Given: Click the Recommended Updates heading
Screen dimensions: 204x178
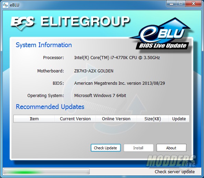Looking at the screenshot, I should 50,107.
